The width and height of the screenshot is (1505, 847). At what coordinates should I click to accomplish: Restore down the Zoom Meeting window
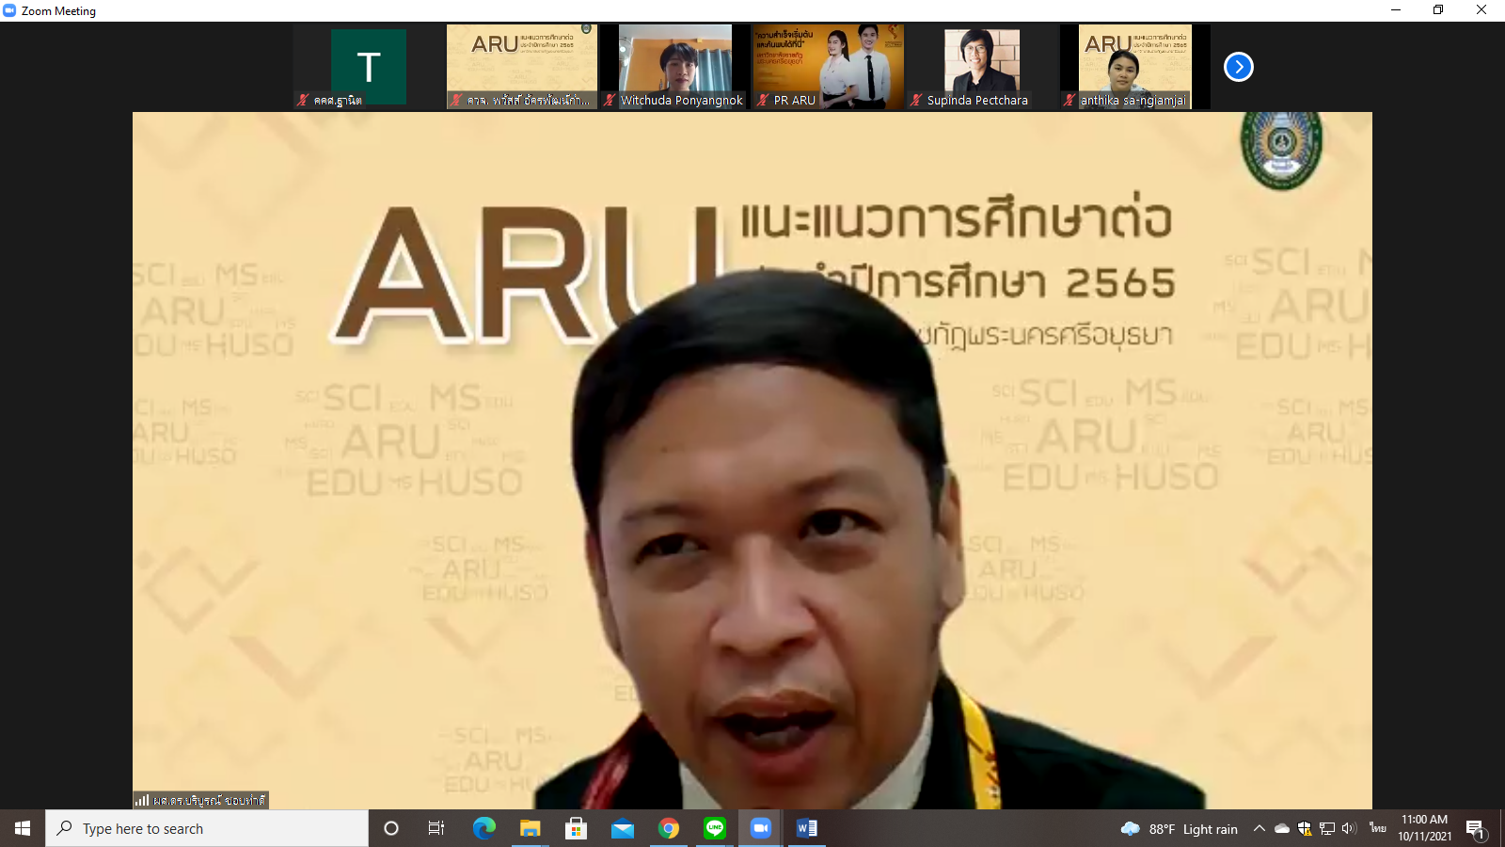click(x=1438, y=10)
